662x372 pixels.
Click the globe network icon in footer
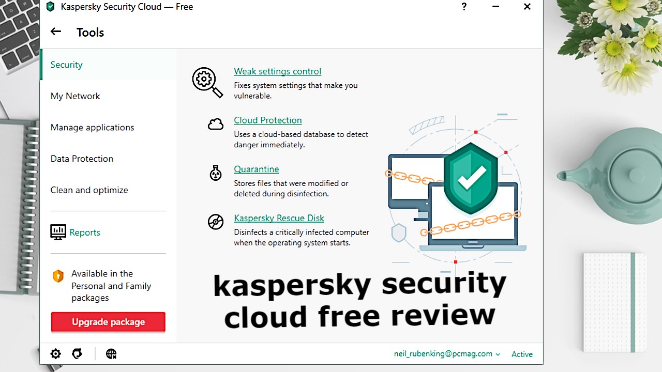[111, 354]
